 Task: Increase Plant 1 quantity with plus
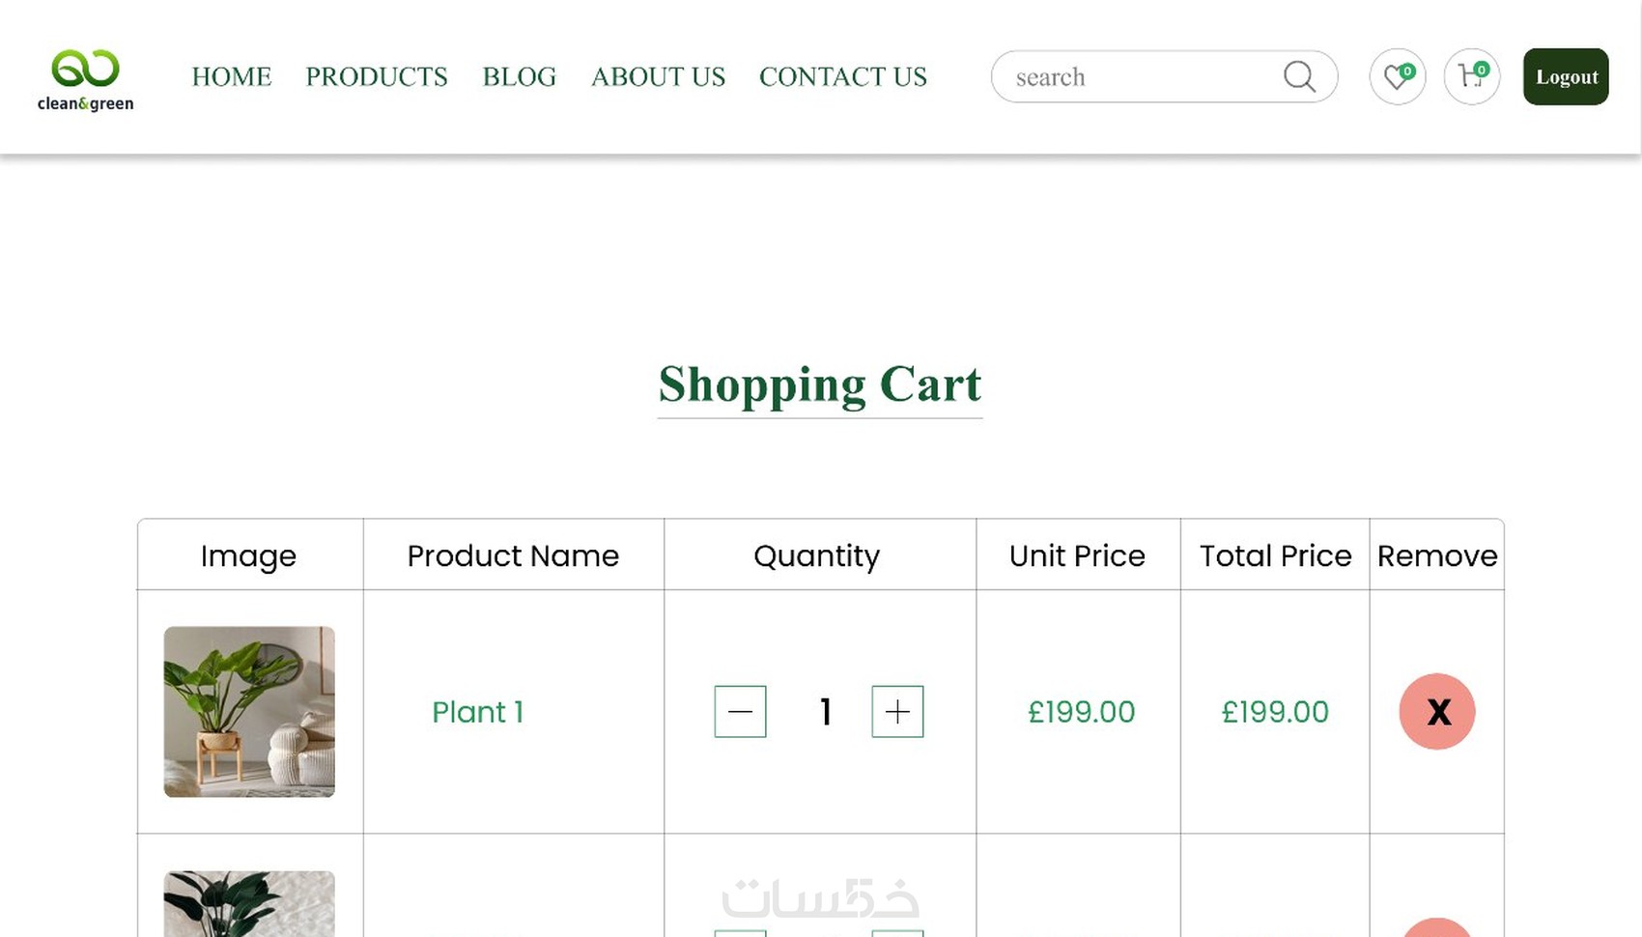pyautogui.click(x=897, y=712)
